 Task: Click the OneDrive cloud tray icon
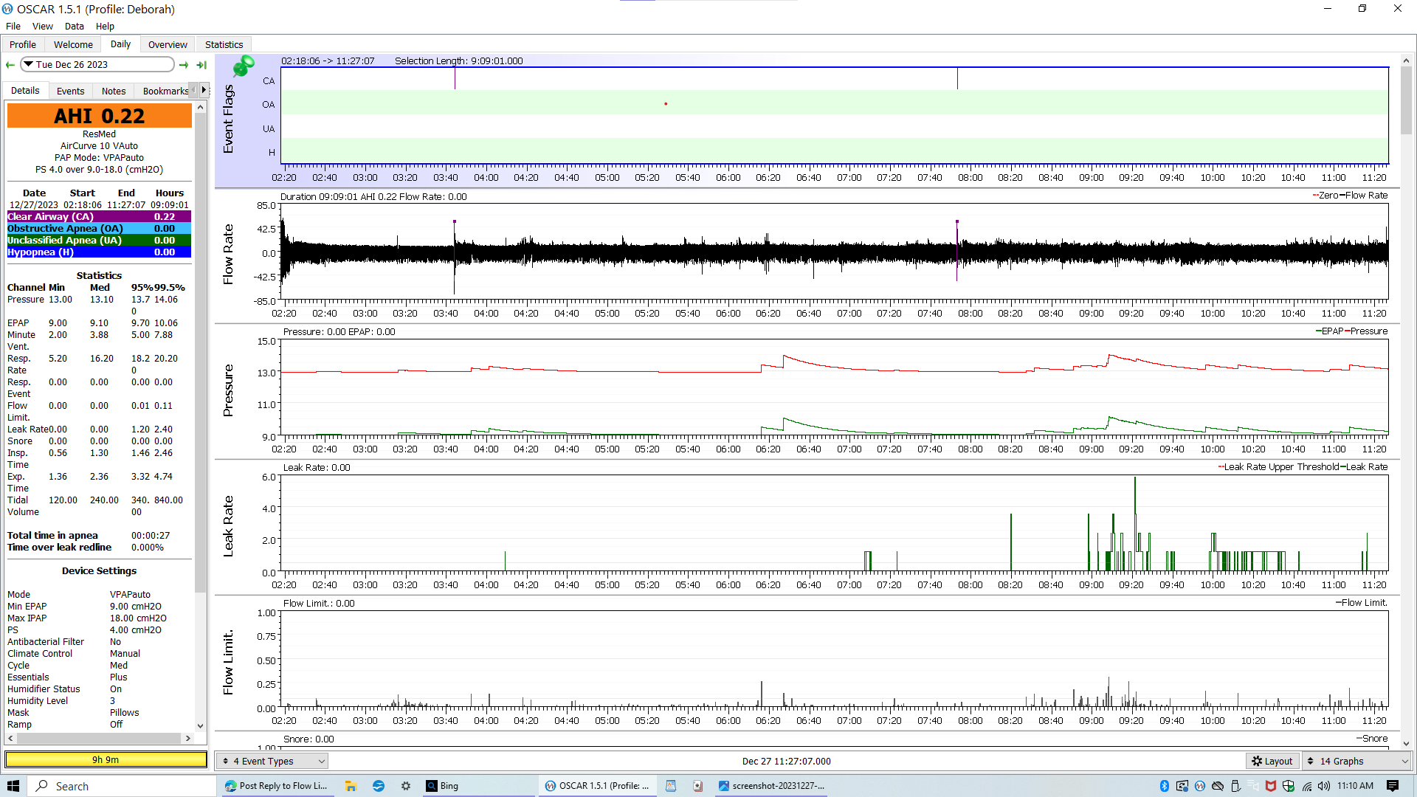1218,786
